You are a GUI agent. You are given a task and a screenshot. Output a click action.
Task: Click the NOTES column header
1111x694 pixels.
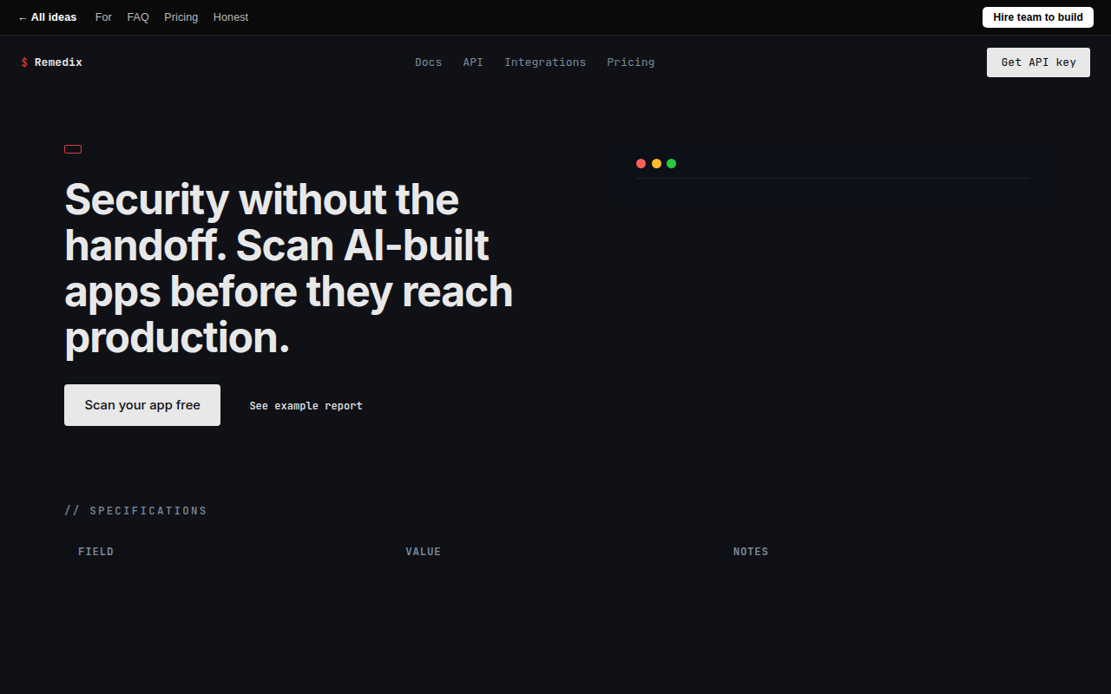coord(751,552)
